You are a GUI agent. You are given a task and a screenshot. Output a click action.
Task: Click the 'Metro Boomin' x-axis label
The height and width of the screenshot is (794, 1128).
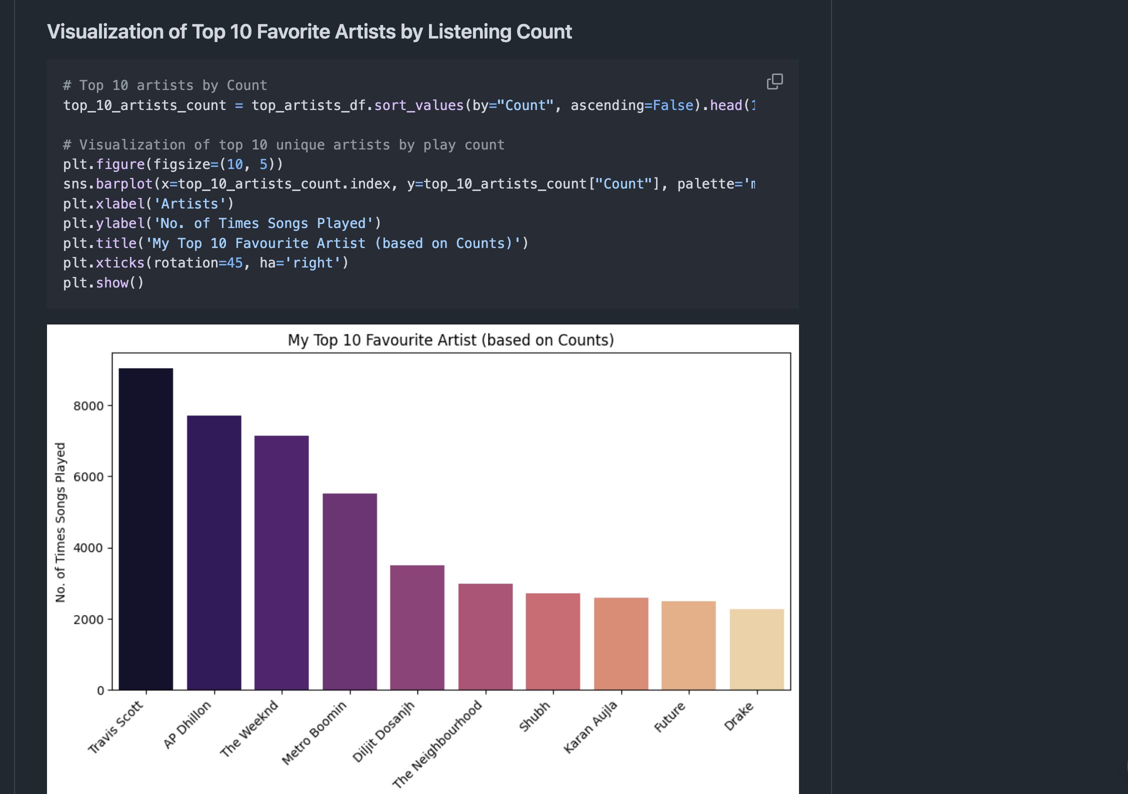(314, 732)
